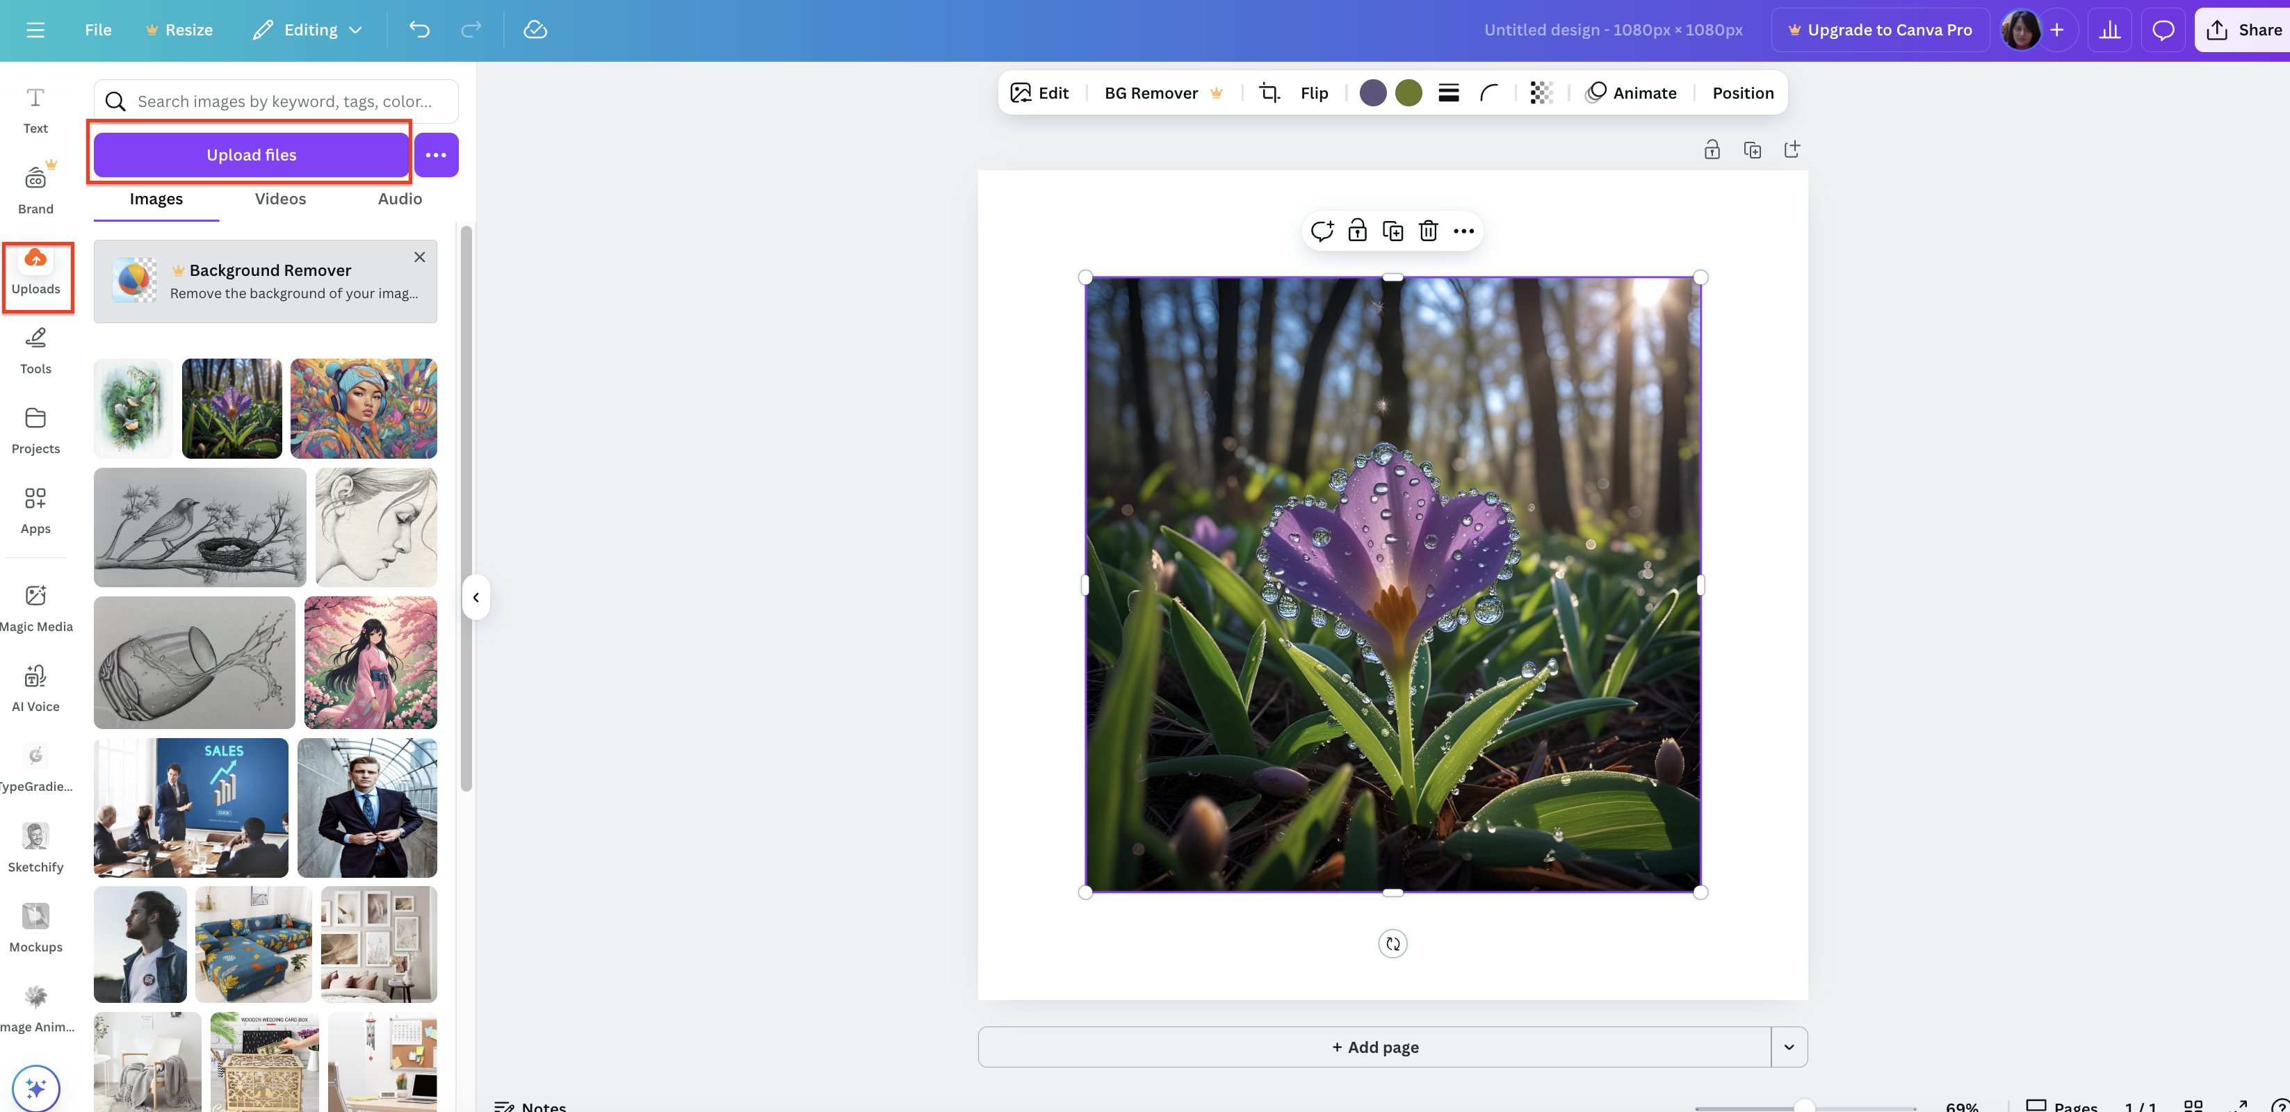The height and width of the screenshot is (1112, 2290).
Task: Open more upload options button
Action: pos(436,155)
